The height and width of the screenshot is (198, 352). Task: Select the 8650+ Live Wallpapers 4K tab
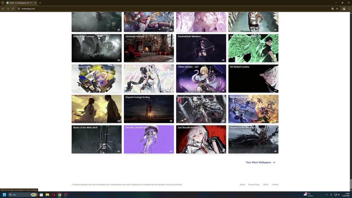coord(21,3)
